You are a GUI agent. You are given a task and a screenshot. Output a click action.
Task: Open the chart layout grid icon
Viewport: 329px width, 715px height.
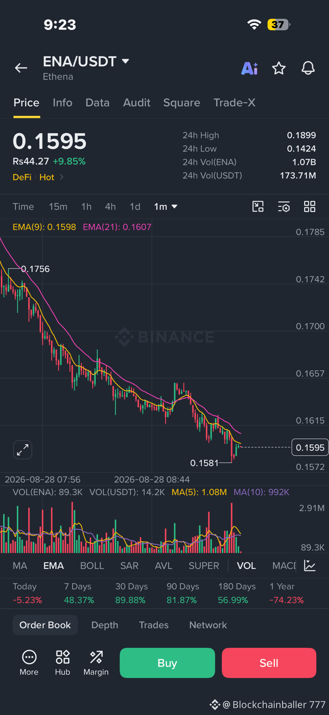310,207
